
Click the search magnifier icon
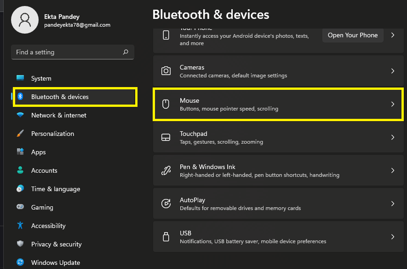(126, 52)
